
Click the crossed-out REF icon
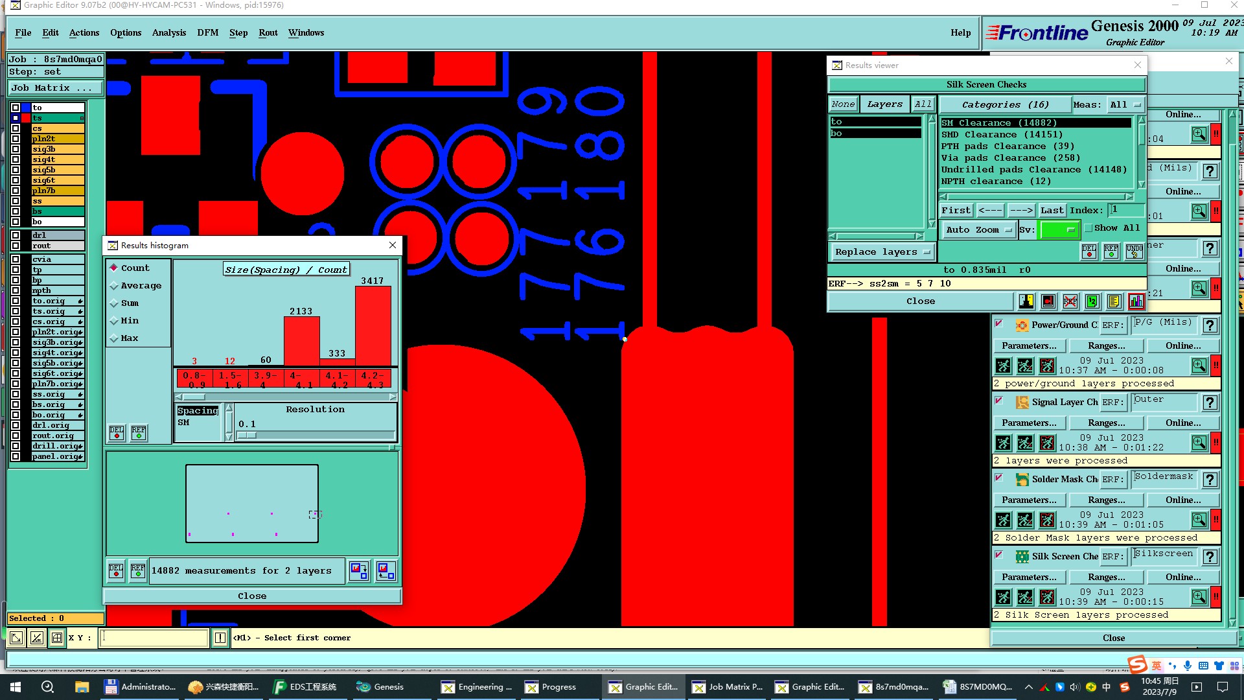[x=1070, y=301]
